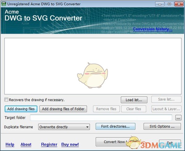
Task: Open the Duplicate filename dropdown
Action: (x=64, y=127)
